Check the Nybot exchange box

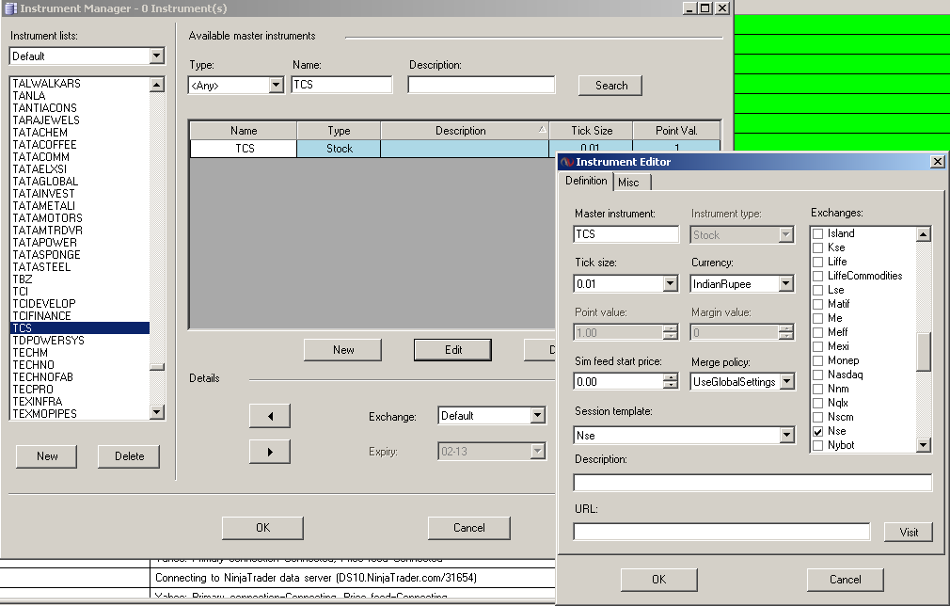(x=817, y=445)
